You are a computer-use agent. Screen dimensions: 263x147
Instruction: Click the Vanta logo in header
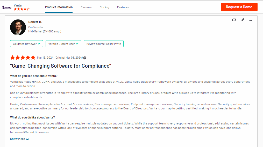(7, 7)
